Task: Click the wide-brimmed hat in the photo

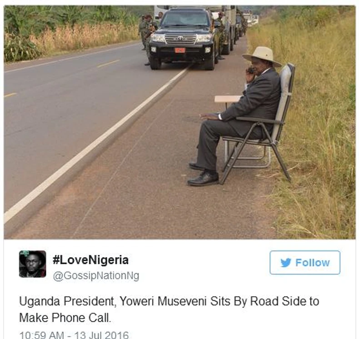Action: coord(262,56)
